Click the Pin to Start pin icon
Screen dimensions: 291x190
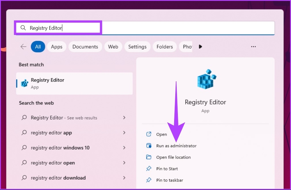149,169
